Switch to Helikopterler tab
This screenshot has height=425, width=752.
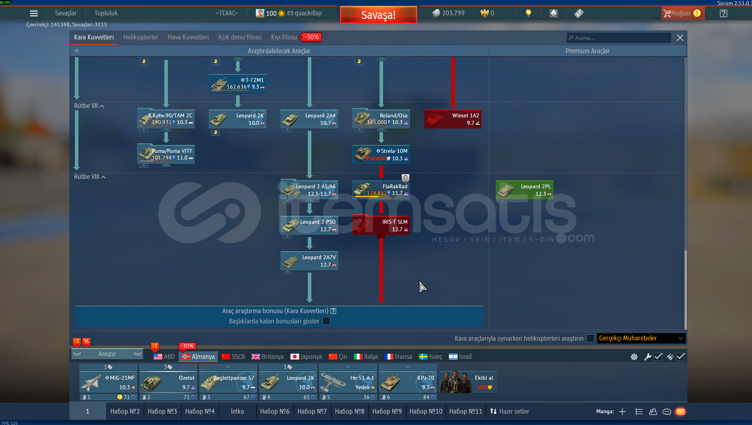coord(141,37)
